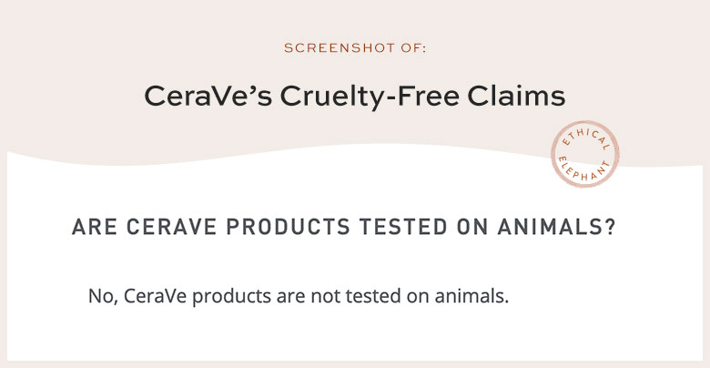Click the word 'ANIMALS?' in the heading
The width and height of the screenshot is (710, 368).
click(x=556, y=227)
